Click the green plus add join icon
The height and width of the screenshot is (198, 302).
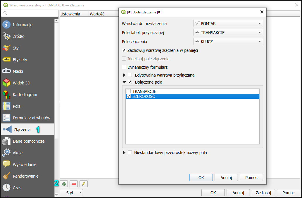64,184
